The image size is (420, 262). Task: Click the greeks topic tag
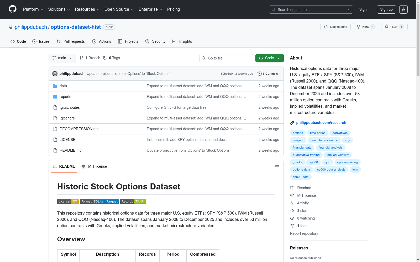[x=297, y=162]
